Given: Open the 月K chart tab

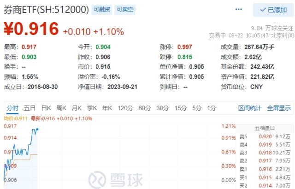Looking at the screenshot, I should (x=77, y=108).
